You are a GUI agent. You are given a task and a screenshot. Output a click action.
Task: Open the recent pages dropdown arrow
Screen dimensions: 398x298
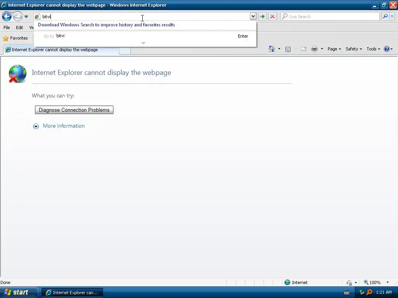point(26,17)
